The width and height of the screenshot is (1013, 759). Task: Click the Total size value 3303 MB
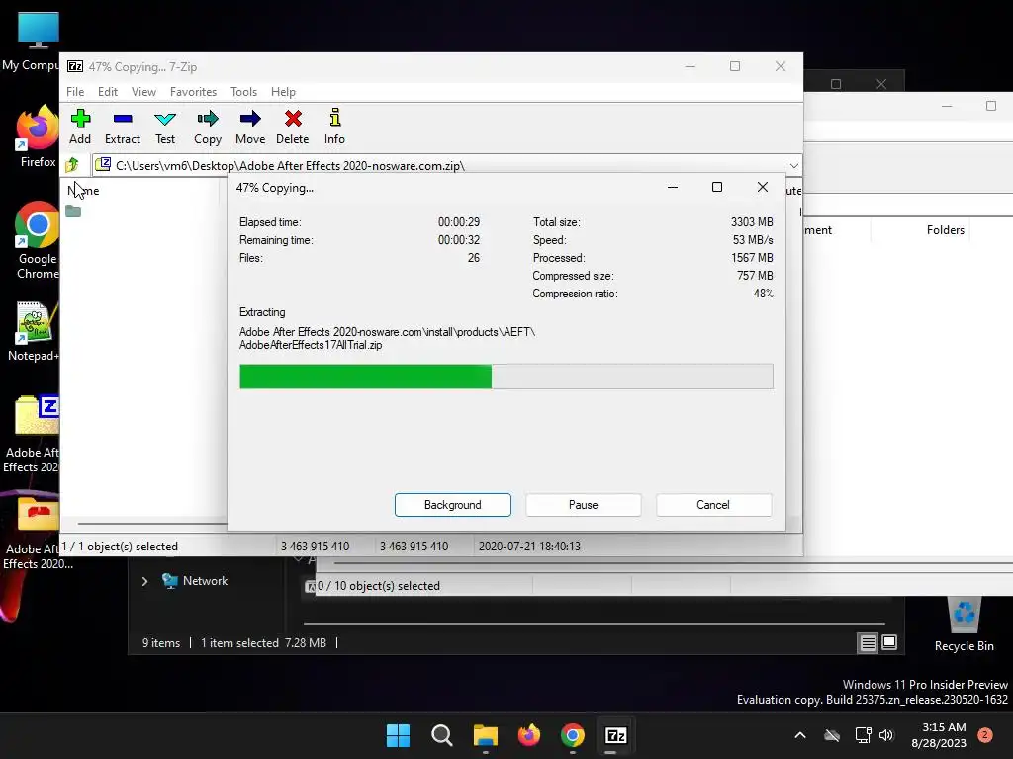752,222
